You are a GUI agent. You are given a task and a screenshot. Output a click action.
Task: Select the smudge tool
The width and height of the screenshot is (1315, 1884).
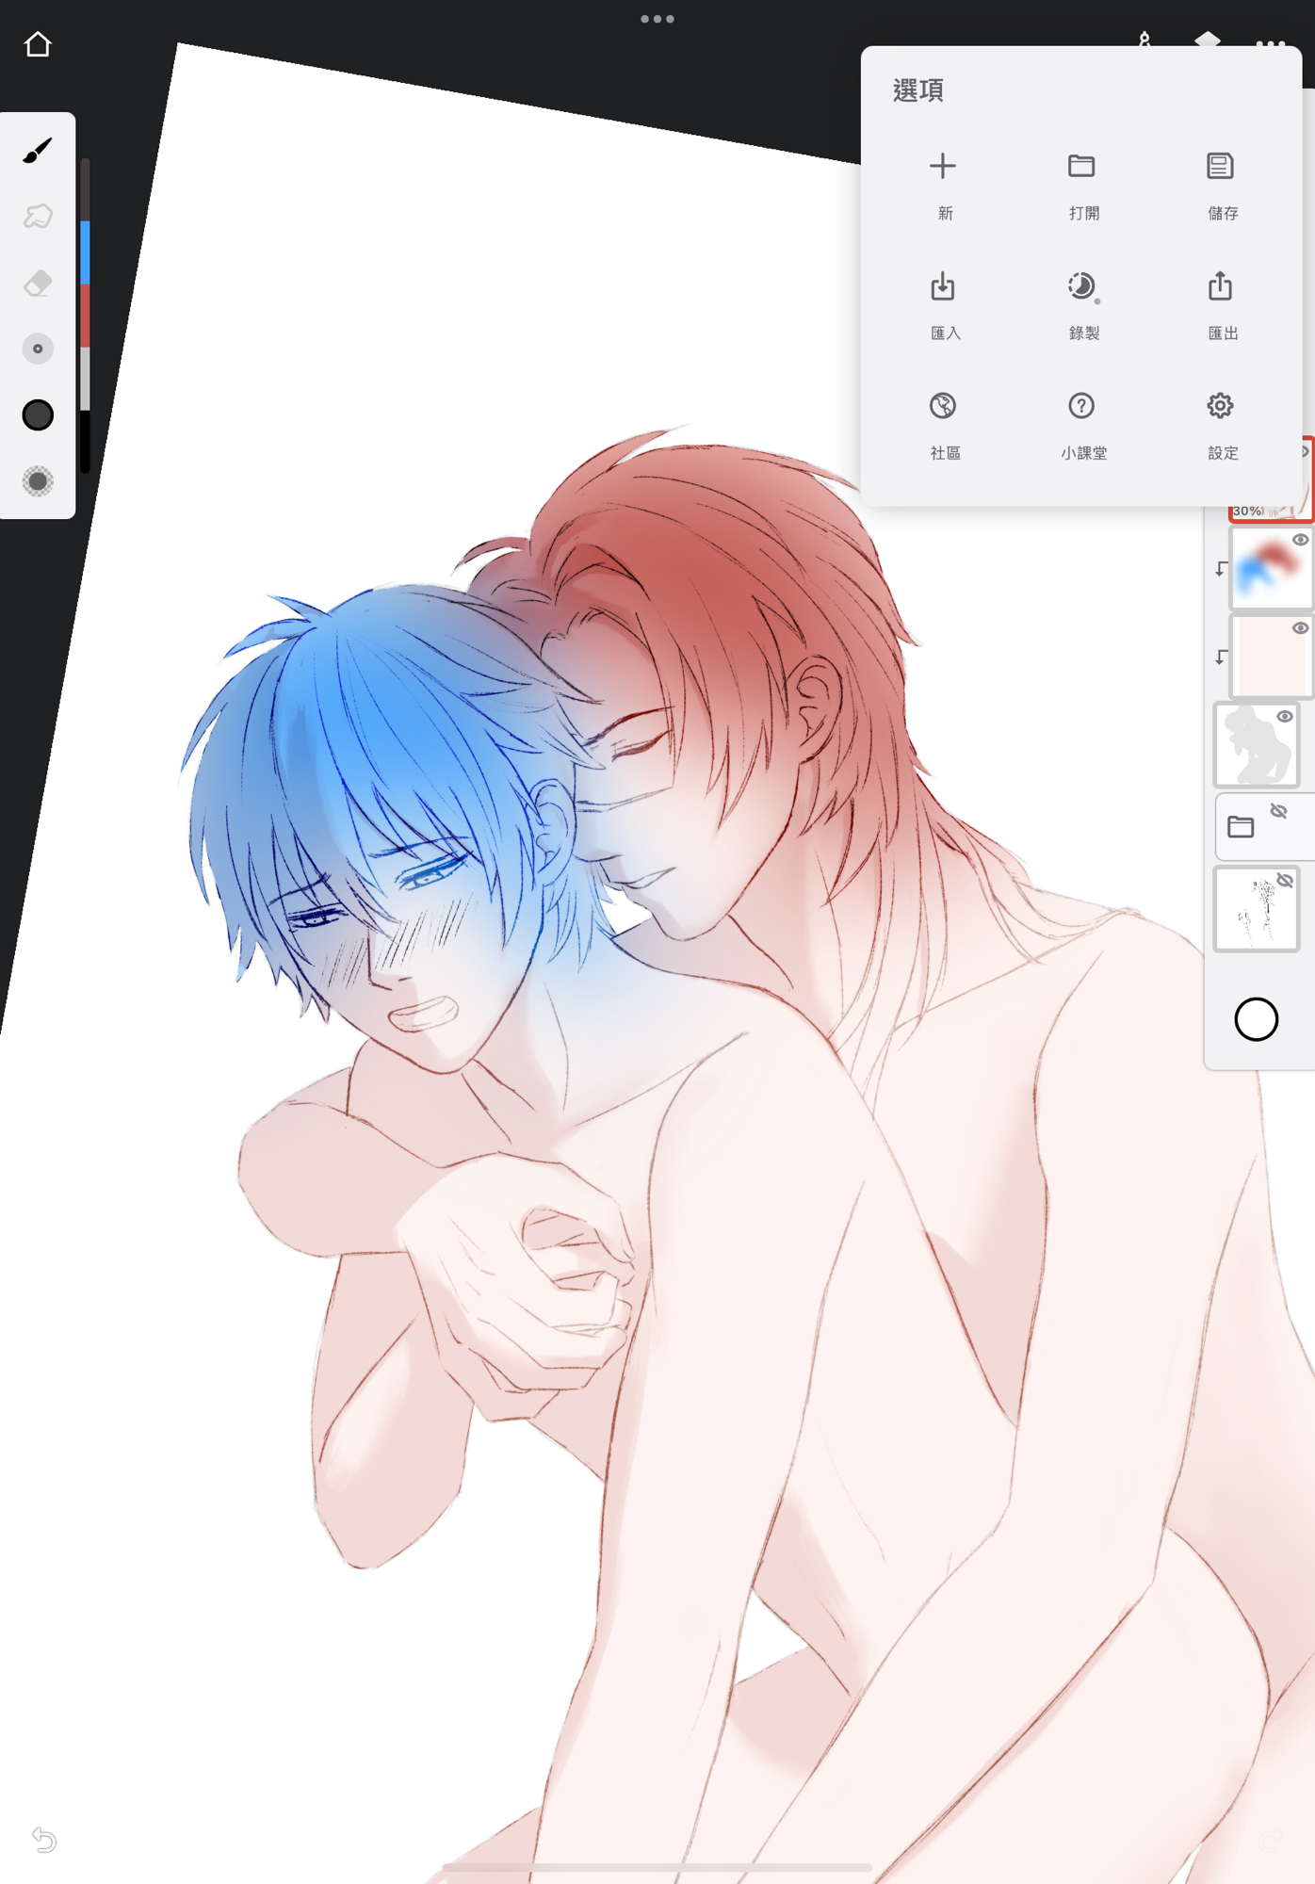click(38, 217)
